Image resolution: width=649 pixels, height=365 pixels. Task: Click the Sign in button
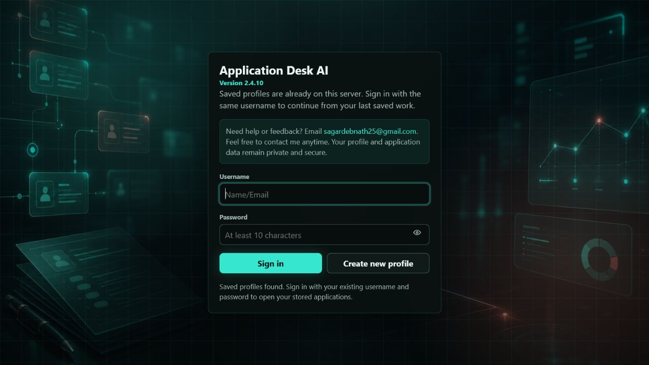tap(271, 263)
